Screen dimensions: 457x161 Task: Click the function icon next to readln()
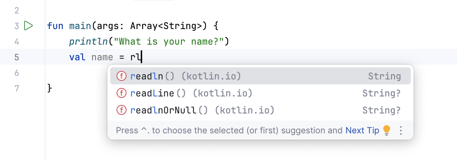(122, 76)
